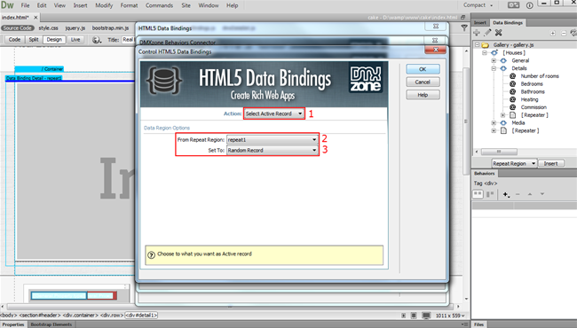This screenshot has height=328, width=577.
Task: Click the delete X icon in Data Bindings
Action: [x=499, y=33]
